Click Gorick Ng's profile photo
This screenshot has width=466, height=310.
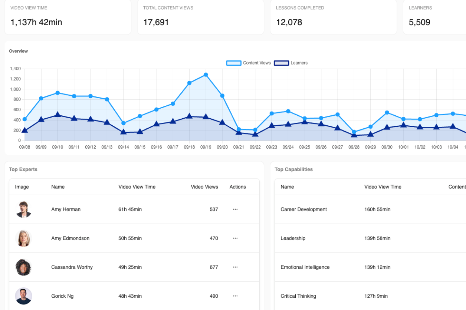tap(23, 296)
